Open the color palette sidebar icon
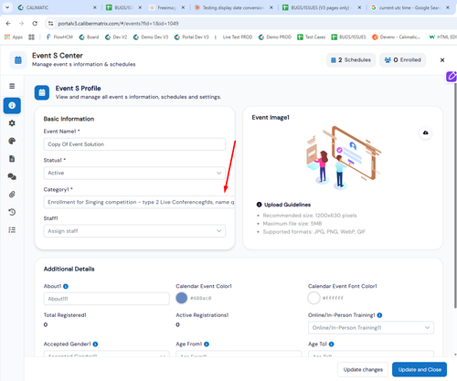This screenshot has height=381, width=457. pyautogui.click(x=12, y=141)
